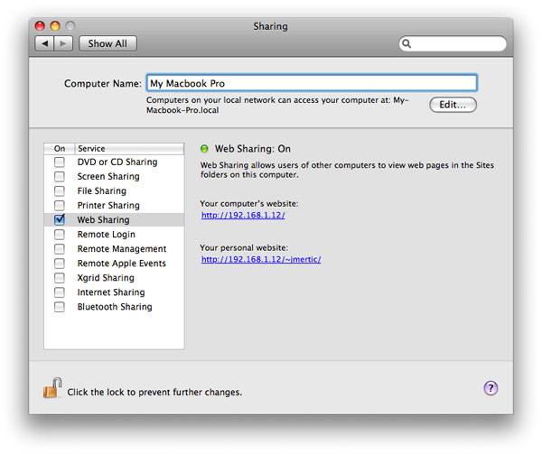Screen dimensions: 542x454
Task: Click the magnifying glass search icon
Action: click(x=406, y=43)
